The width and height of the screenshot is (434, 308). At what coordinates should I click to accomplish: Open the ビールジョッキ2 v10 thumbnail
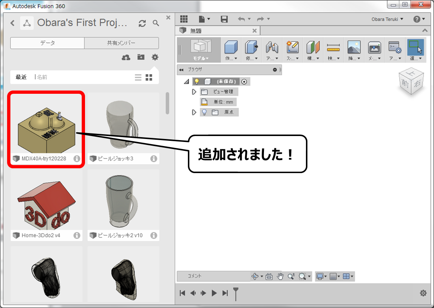tap(123, 200)
